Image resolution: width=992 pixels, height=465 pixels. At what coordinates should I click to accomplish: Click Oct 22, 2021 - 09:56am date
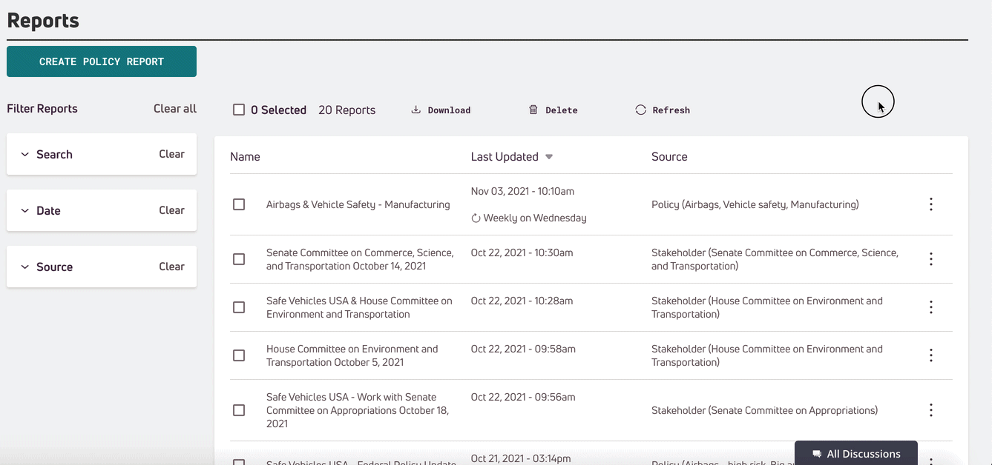(523, 397)
